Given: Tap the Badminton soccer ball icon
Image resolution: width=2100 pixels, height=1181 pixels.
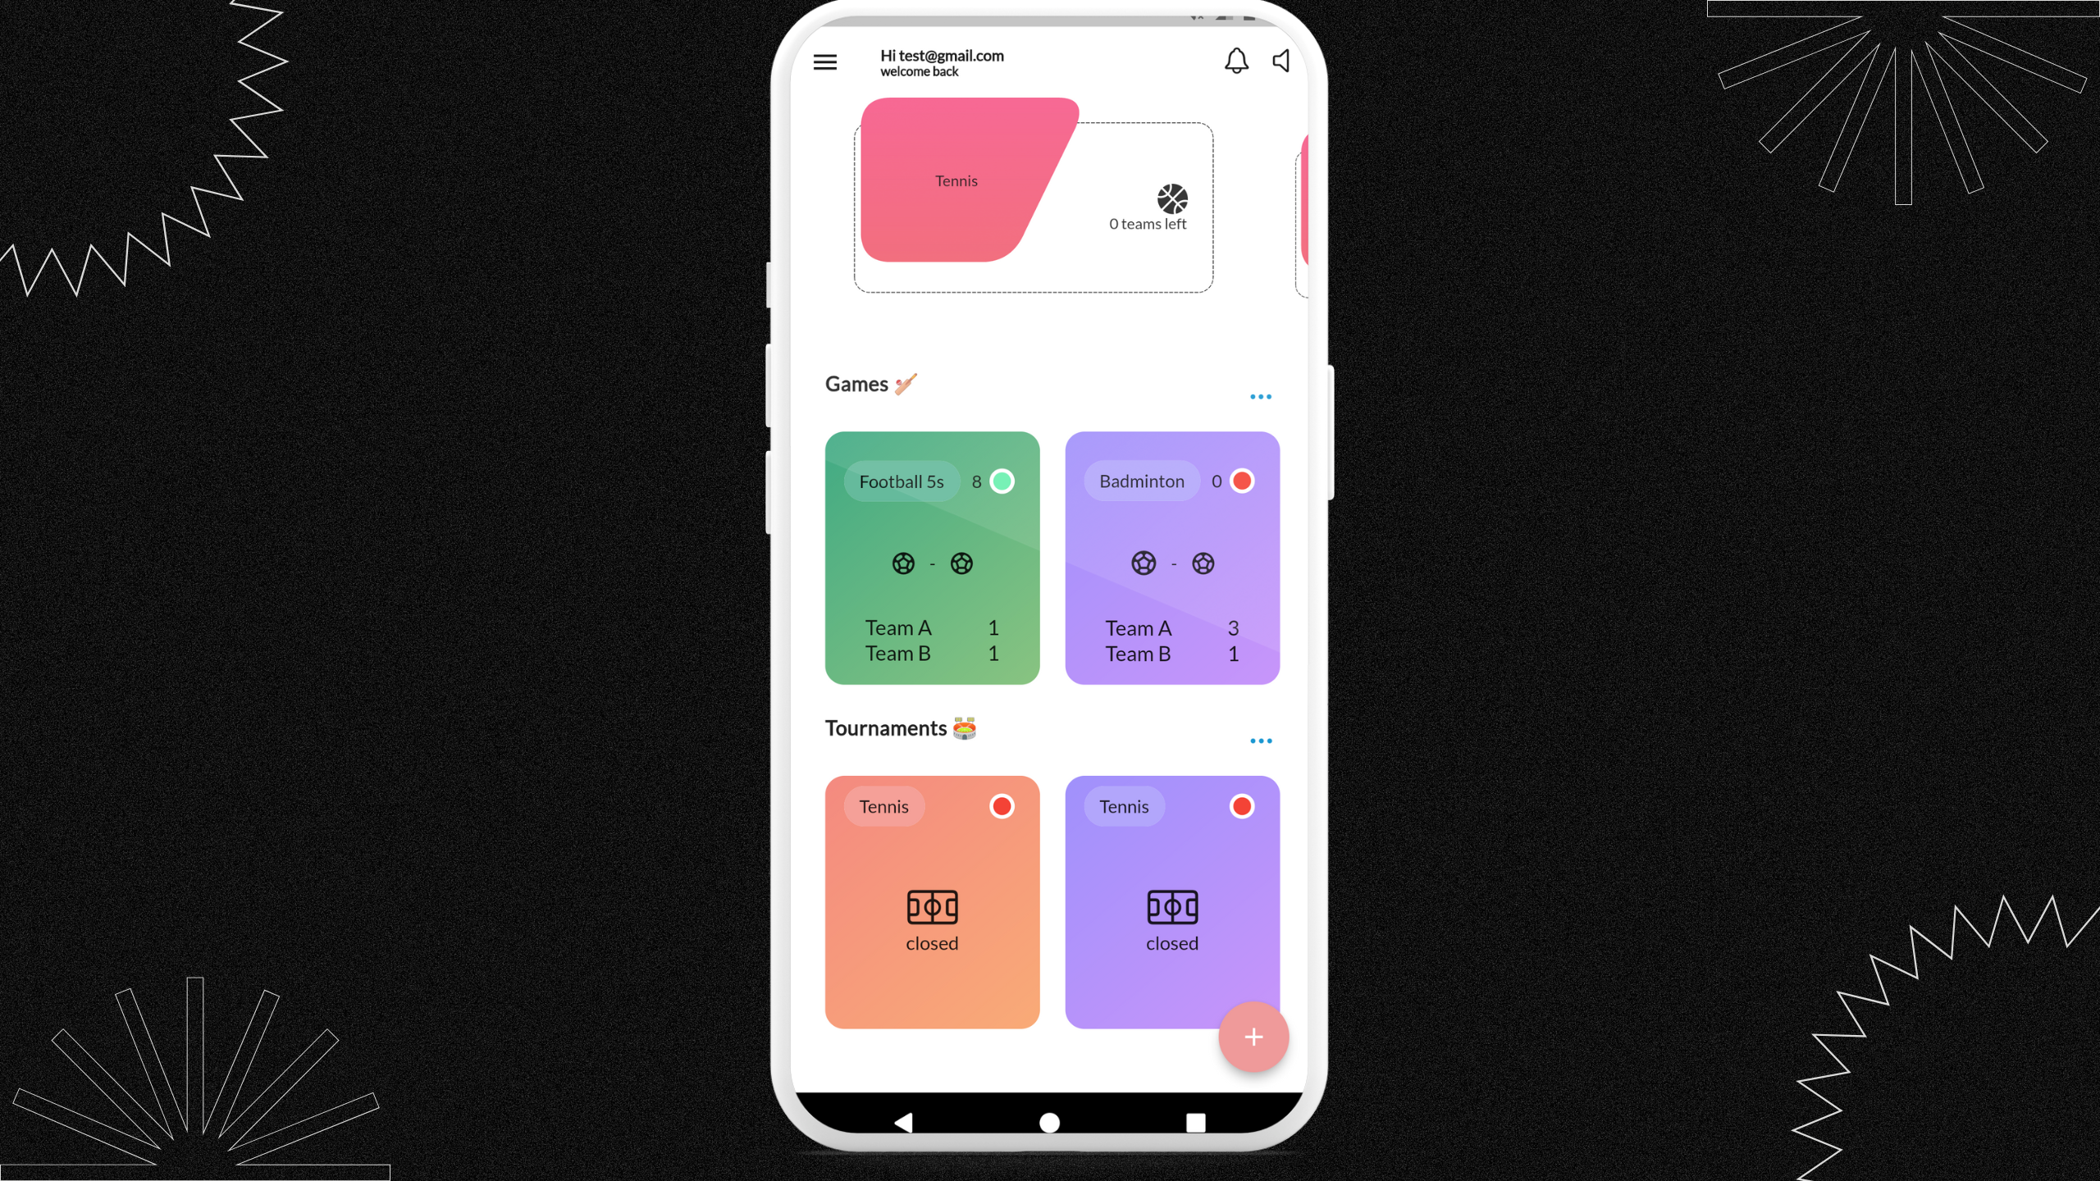Looking at the screenshot, I should coord(1144,563).
